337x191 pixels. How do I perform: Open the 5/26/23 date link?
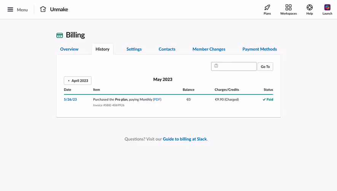point(70,99)
